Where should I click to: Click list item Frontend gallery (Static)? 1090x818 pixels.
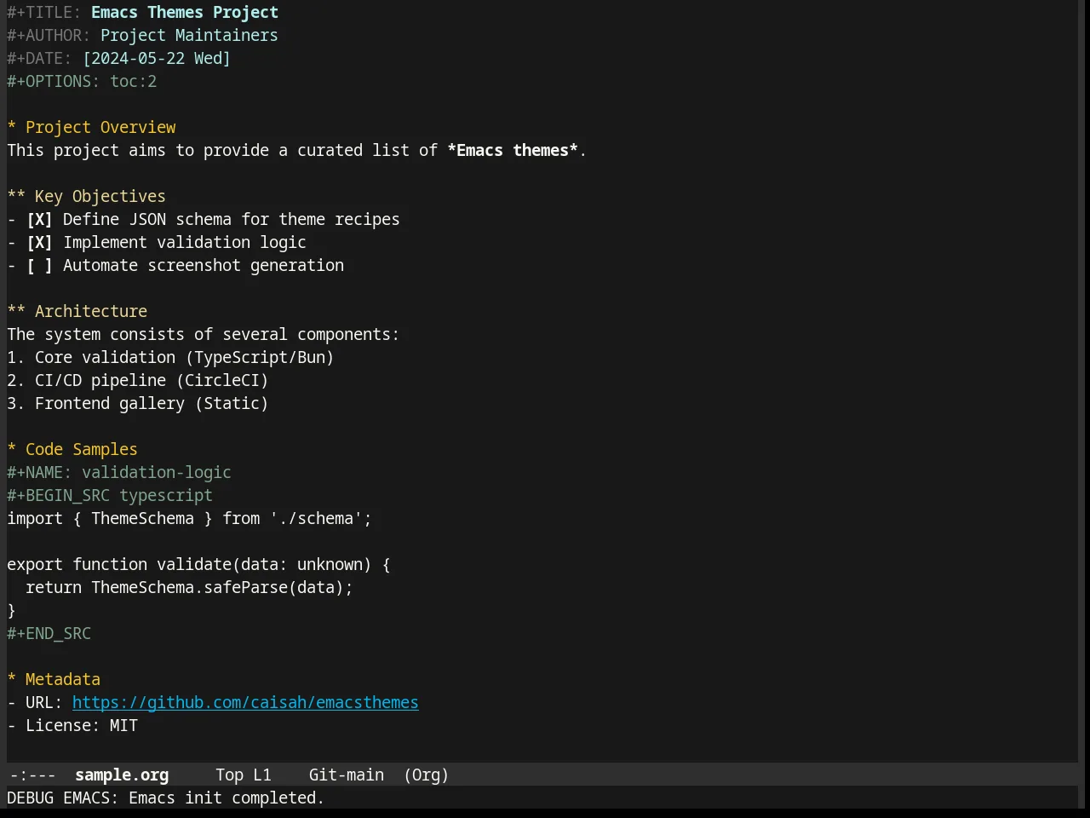[138, 404]
